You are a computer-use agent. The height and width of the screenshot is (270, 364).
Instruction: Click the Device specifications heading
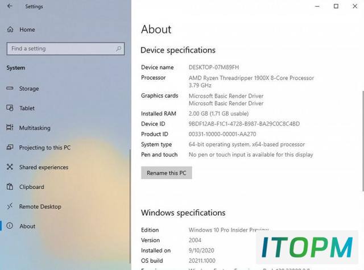[x=178, y=50]
